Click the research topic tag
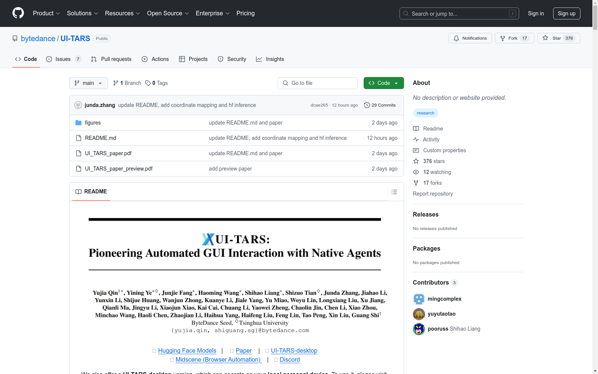Image resolution: width=598 pixels, height=374 pixels. point(425,113)
